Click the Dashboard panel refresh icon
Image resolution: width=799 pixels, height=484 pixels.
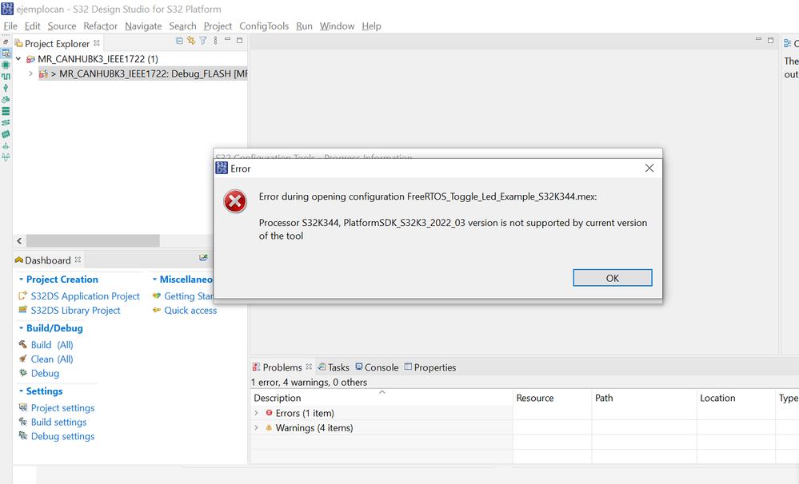click(203, 259)
